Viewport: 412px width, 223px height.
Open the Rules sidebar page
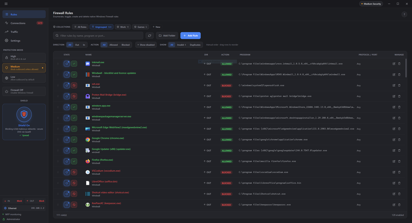[x=24, y=14]
